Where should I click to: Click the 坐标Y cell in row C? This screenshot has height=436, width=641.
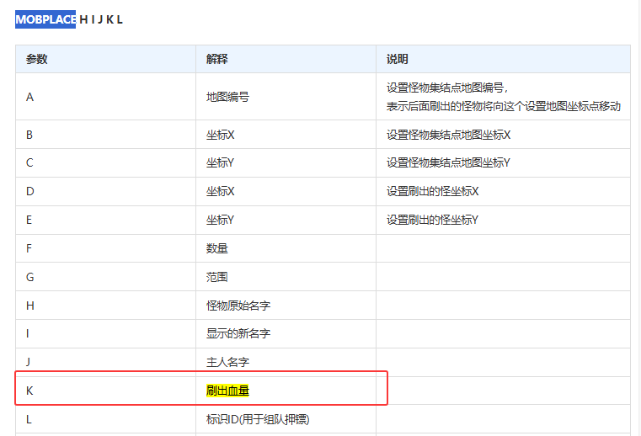pos(220,163)
